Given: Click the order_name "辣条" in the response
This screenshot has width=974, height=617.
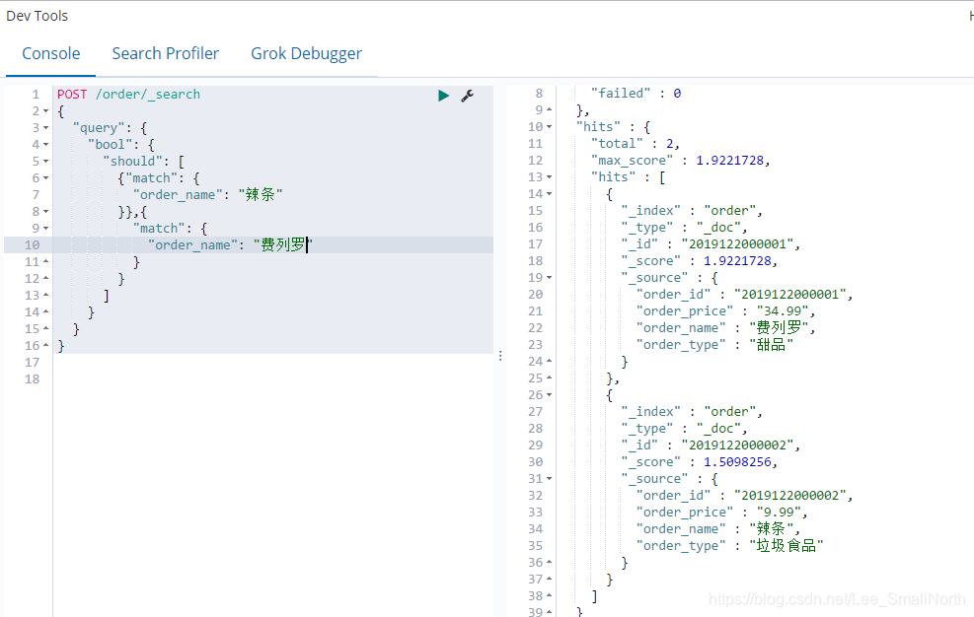Looking at the screenshot, I should point(771,529).
